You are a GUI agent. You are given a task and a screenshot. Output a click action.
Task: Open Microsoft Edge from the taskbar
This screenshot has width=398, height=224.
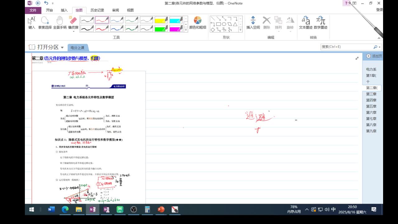pyautogui.click(x=65, y=210)
